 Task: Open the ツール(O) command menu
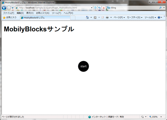[150, 17]
